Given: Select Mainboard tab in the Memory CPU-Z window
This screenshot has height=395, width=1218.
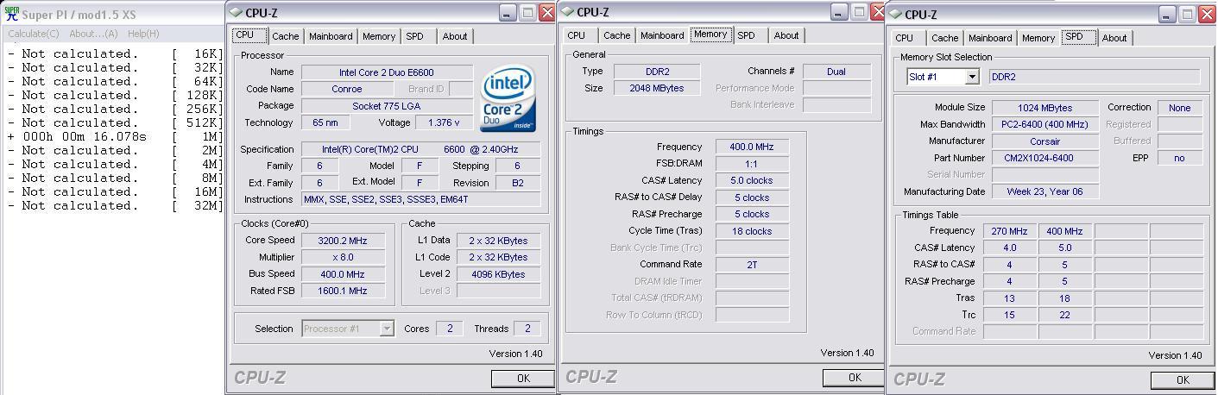Looking at the screenshot, I should coord(662,35).
